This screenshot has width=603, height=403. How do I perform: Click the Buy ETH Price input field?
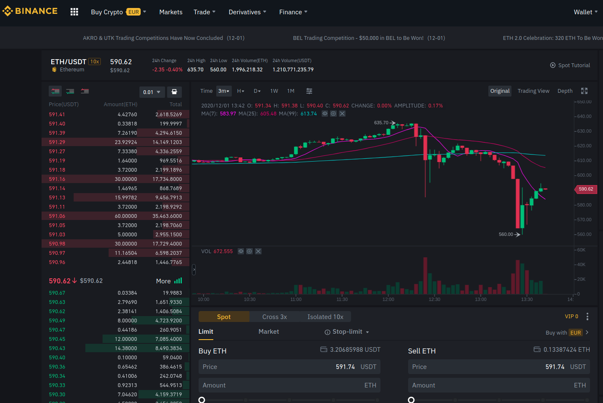click(x=289, y=367)
